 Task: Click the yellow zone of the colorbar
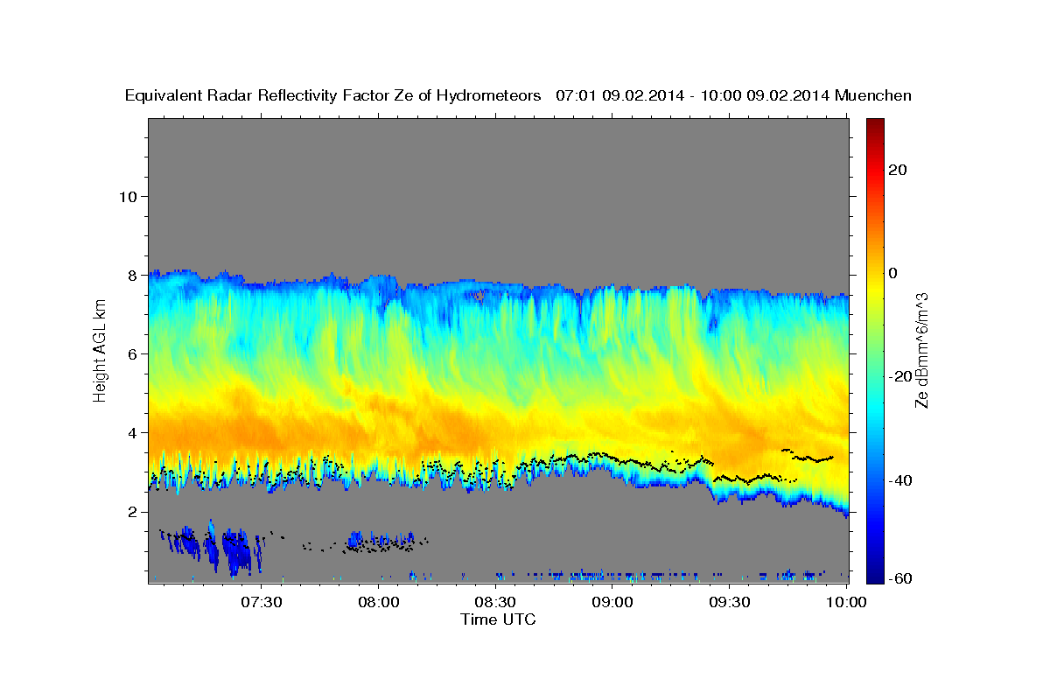pyautogui.click(x=875, y=289)
